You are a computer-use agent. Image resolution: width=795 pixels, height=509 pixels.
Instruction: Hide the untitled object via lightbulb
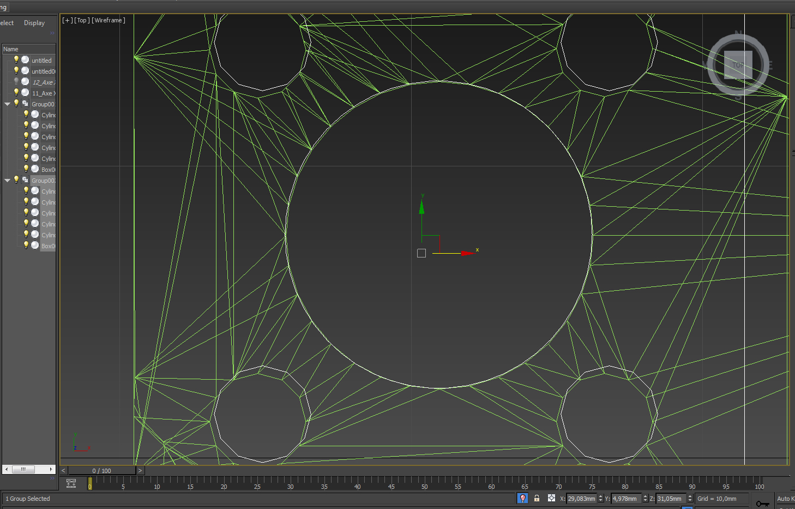(x=16, y=60)
